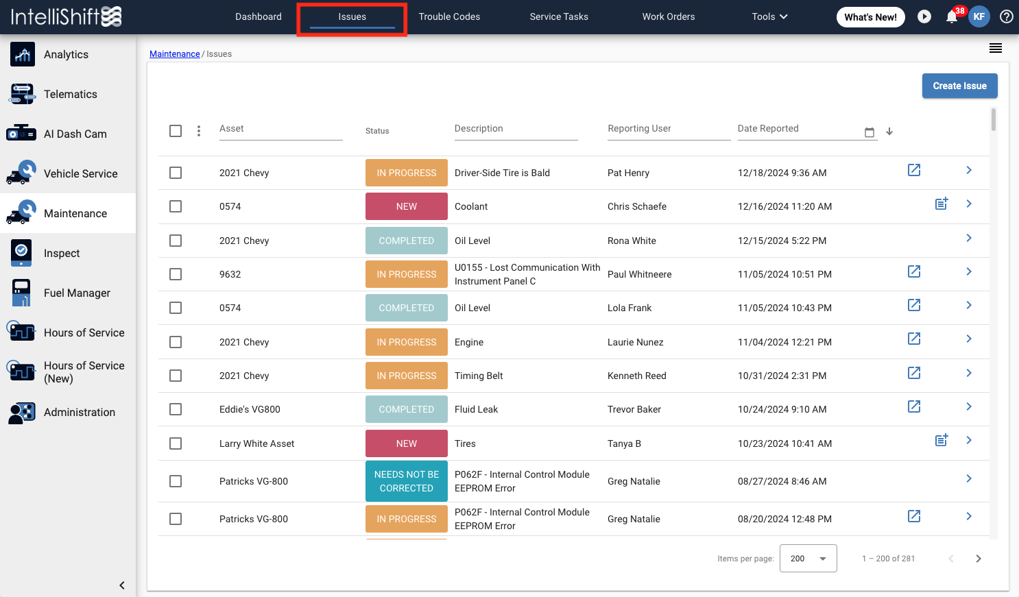Open the Analytics sidebar icon

23,54
